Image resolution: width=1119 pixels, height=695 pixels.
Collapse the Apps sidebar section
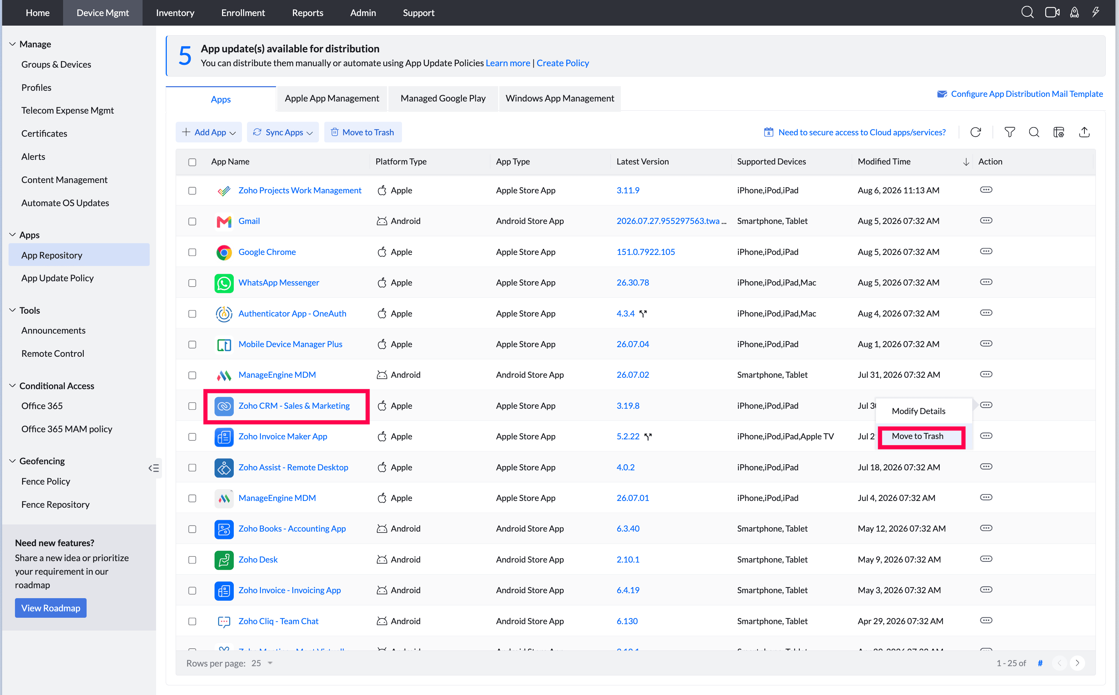click(x=12, y=235)
